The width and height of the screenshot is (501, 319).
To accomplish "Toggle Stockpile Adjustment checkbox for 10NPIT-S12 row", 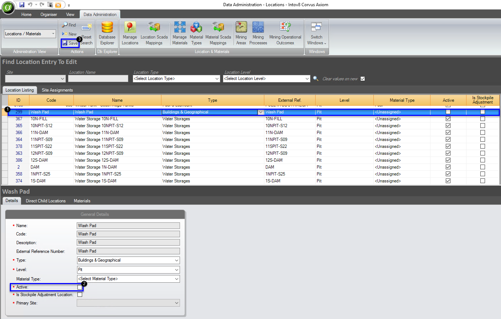I will (482, 126).
